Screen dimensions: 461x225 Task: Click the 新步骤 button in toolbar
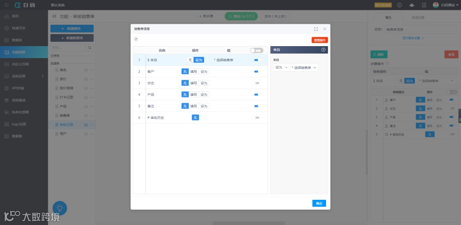[206, 17]
